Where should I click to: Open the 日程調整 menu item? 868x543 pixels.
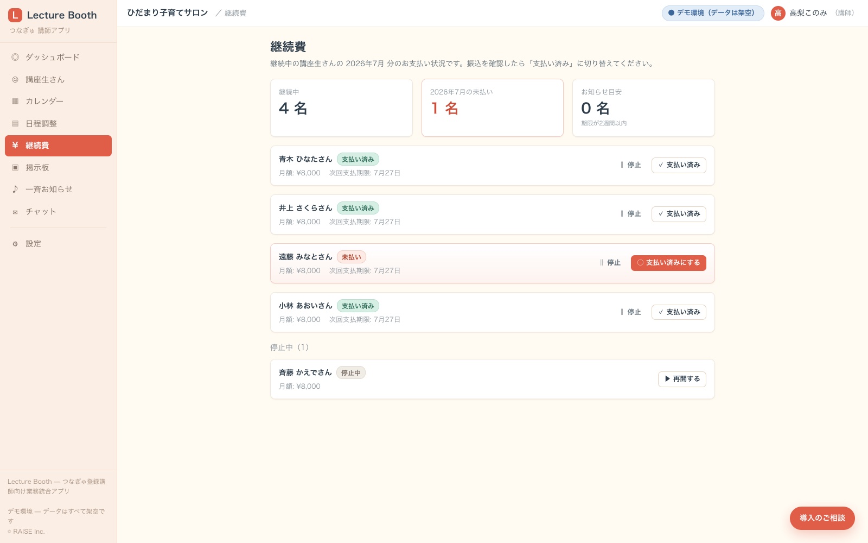point(58,123)
